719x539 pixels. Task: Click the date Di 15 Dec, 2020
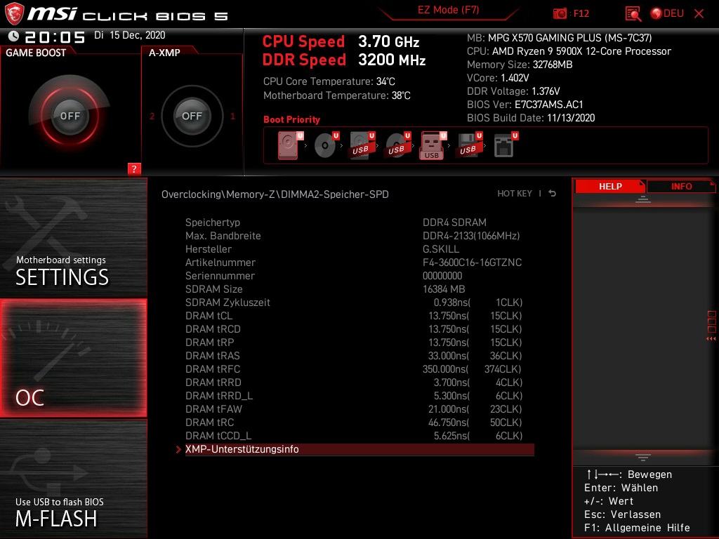click(x=130, y=35)
